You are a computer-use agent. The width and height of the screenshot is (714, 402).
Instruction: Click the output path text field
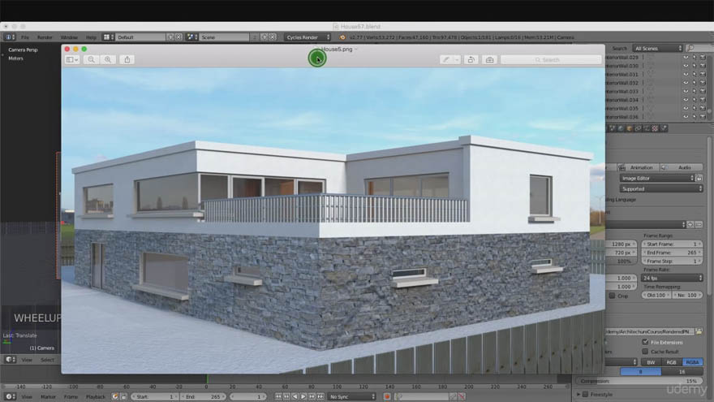click(650, 331)
